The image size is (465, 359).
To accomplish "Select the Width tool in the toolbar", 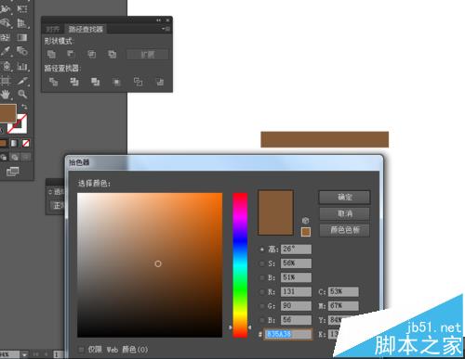I will point(6,9).
